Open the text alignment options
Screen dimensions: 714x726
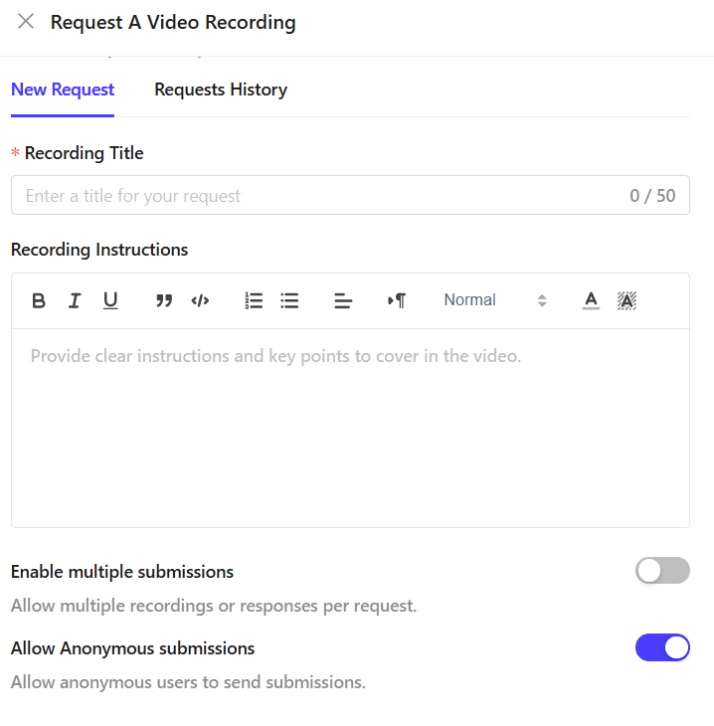(343, 301)
